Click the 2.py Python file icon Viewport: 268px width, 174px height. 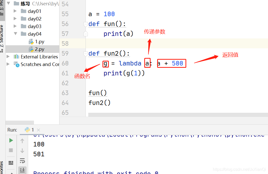tap(31, 49)
